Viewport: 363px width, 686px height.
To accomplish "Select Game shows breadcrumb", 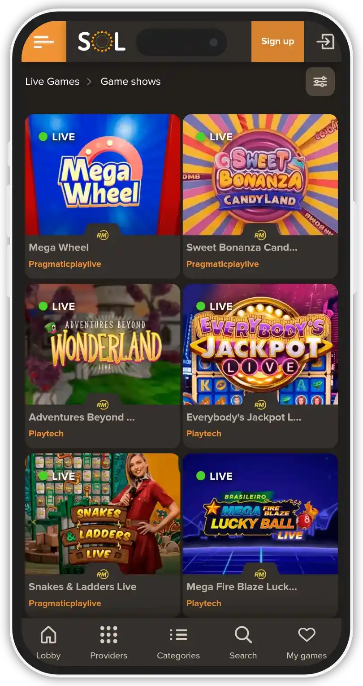I will click(130, 82).
